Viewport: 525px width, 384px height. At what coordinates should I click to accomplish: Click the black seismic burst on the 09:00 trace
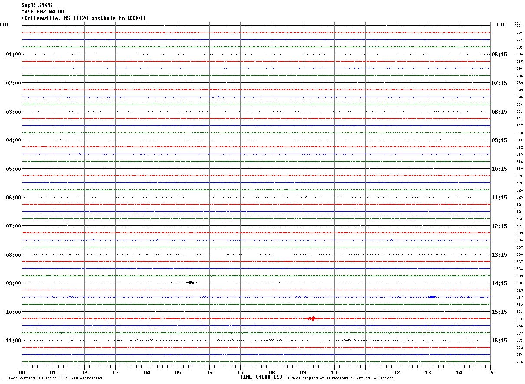192,283
